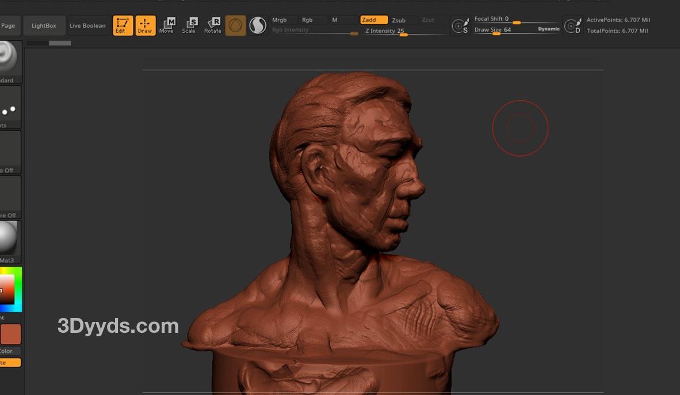Toggle Zadd sculpting mode
Viewport: 680px width, 395px height.
(x=373, y=20)
